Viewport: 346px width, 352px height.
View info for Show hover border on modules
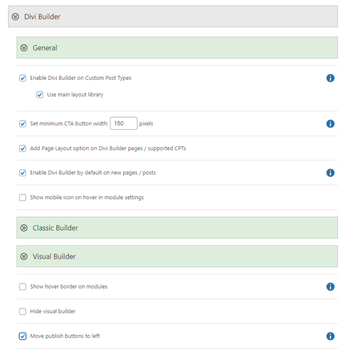click(330, 287)
